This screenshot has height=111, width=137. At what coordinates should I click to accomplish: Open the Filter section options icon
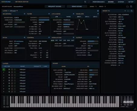49,14
